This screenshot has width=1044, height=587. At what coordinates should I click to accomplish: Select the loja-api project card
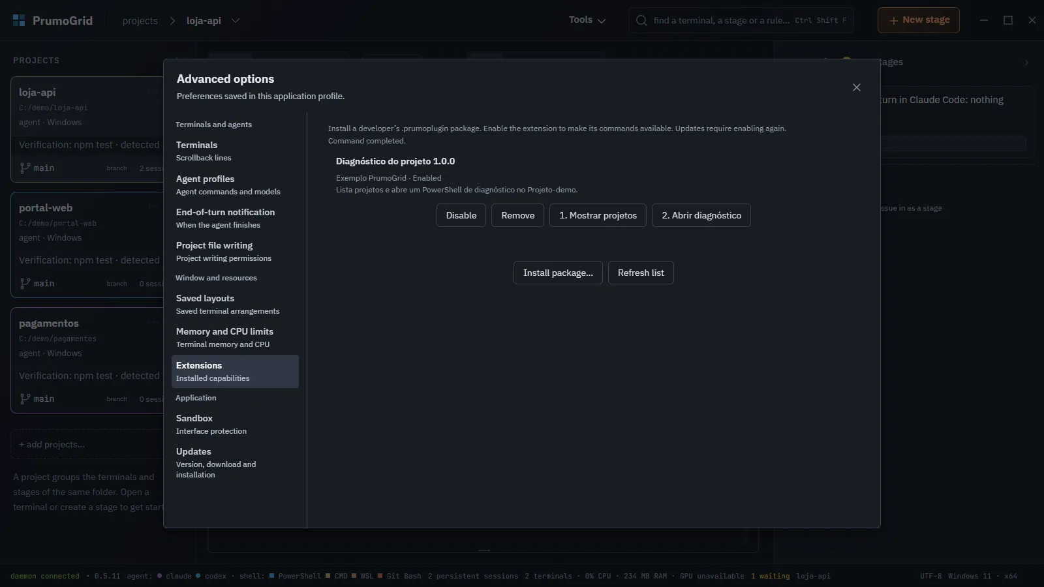[x=87, y=129]
